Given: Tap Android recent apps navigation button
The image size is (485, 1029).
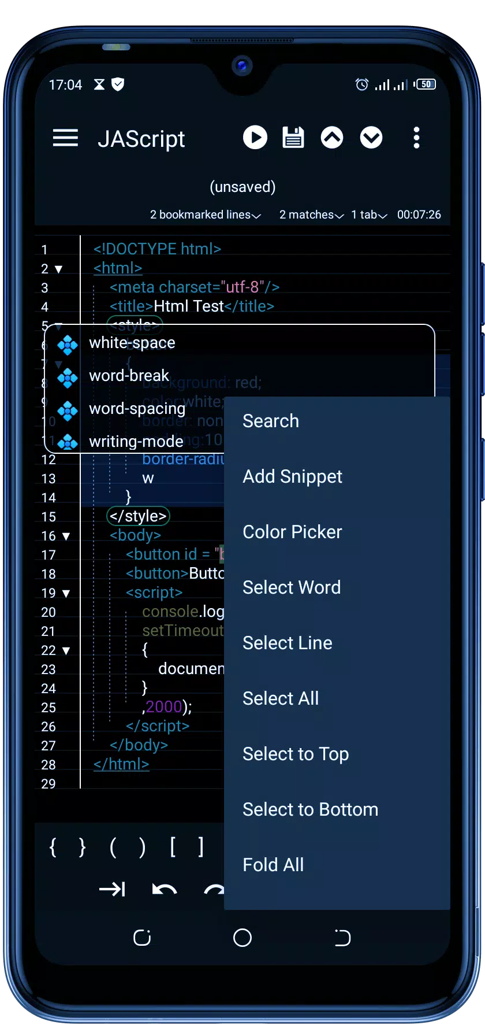Looking at the screenshot, I should [x=142, y=938].
